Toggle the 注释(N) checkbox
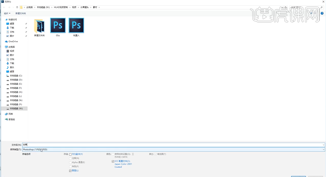 (x=70, y=158)
